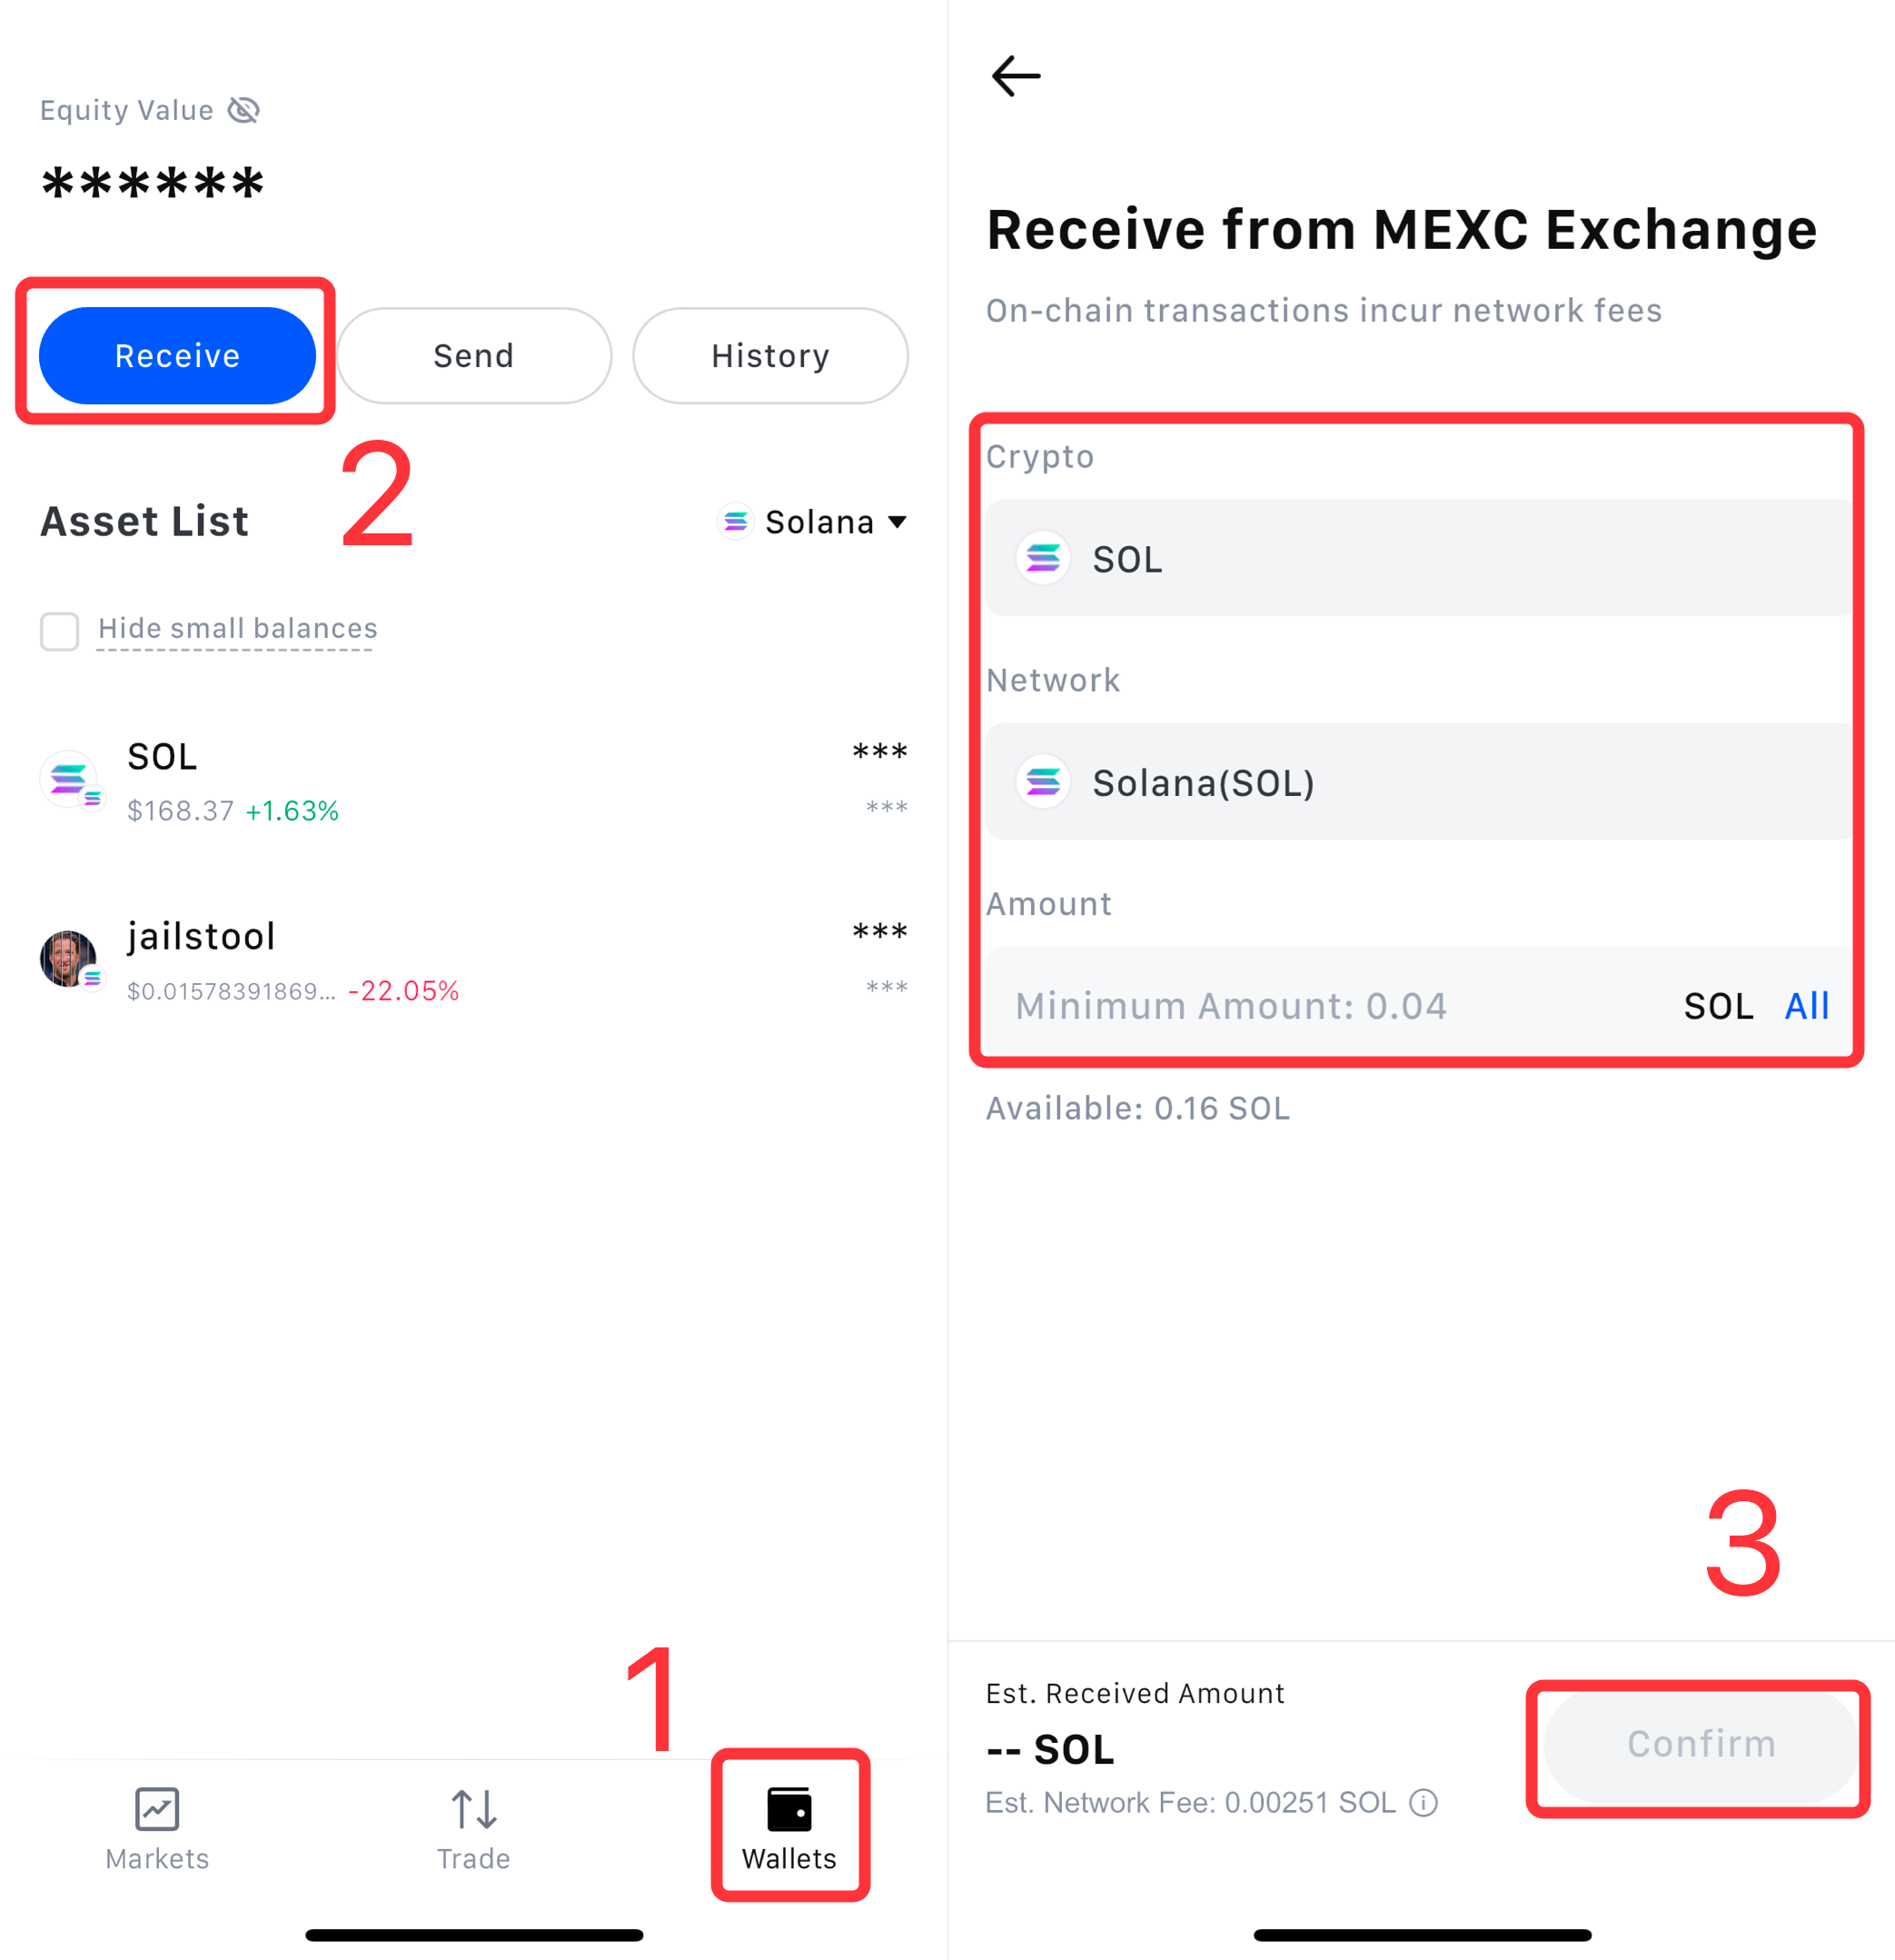Click the Confirm button
Viewport: 1895px width, 1960px height.
click(1700, 1745)
